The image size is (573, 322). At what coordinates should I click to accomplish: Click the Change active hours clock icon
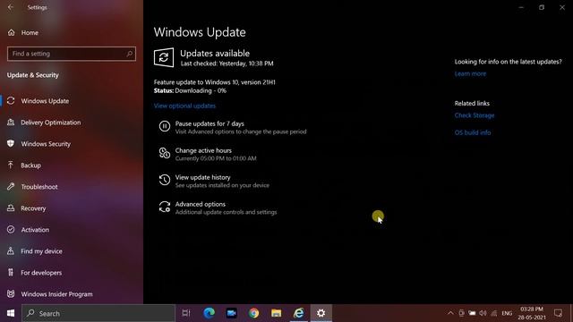165,153
